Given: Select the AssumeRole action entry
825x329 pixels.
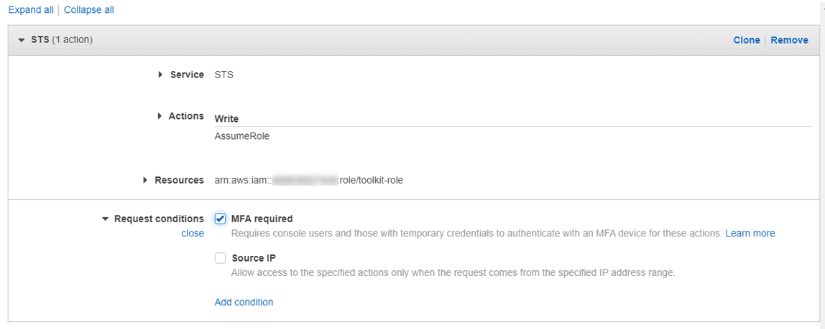Looking at the screenshot, I should [242, 136].
